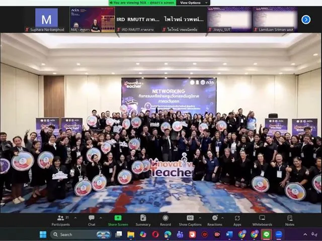Click muted mic icon beside Jirayu_SUT
Viewport: 322px width, 241px height.
(210, 30)
